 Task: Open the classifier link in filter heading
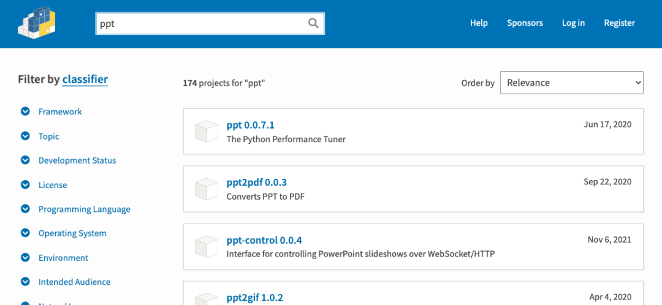[85, 79]
